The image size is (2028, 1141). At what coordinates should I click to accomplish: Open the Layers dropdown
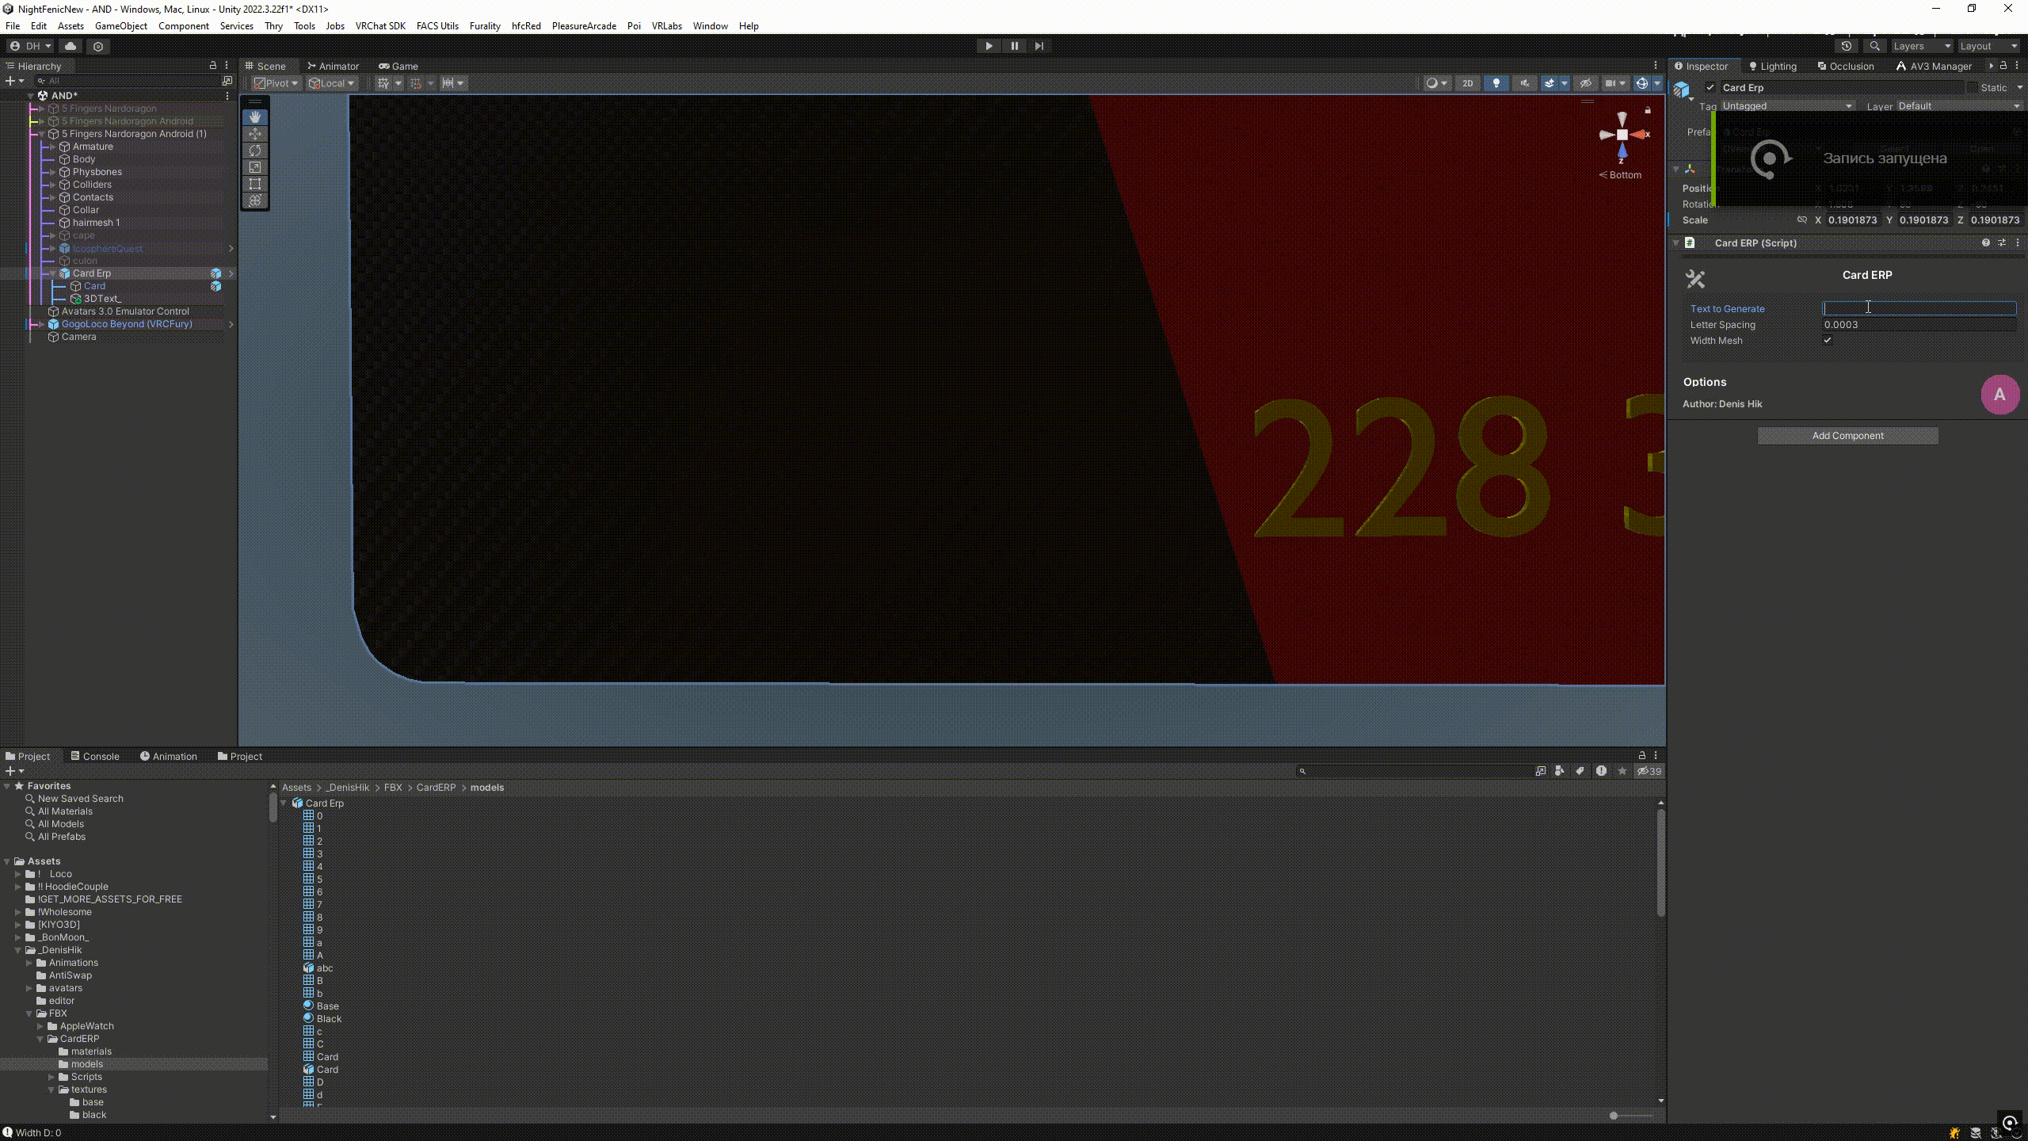1921,46
